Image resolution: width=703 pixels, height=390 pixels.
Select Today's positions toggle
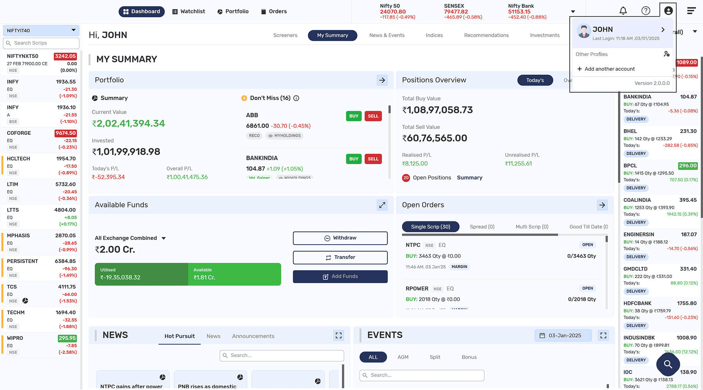click(535, 80)
